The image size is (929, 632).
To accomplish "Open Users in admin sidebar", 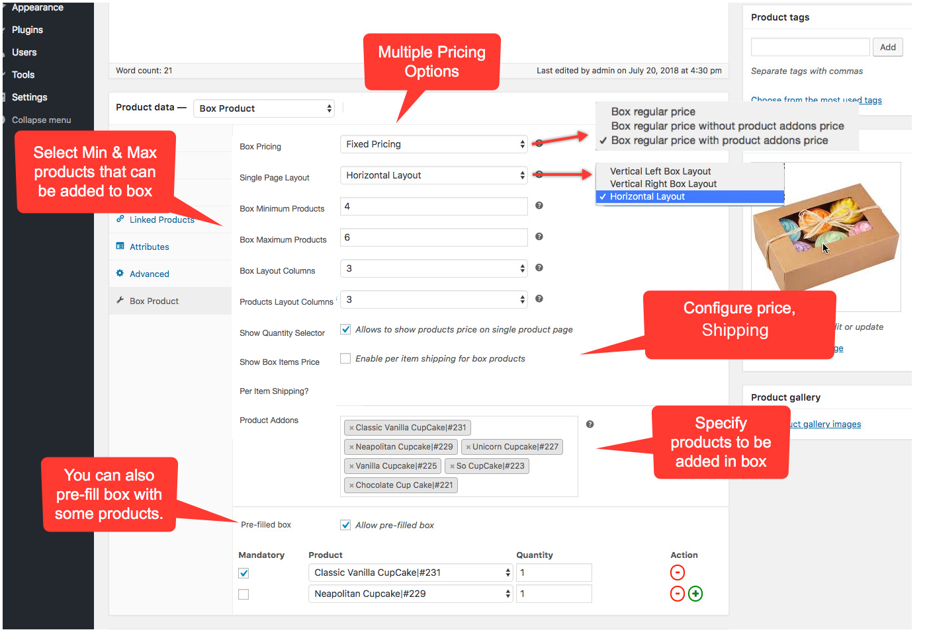I will [24, 52].
